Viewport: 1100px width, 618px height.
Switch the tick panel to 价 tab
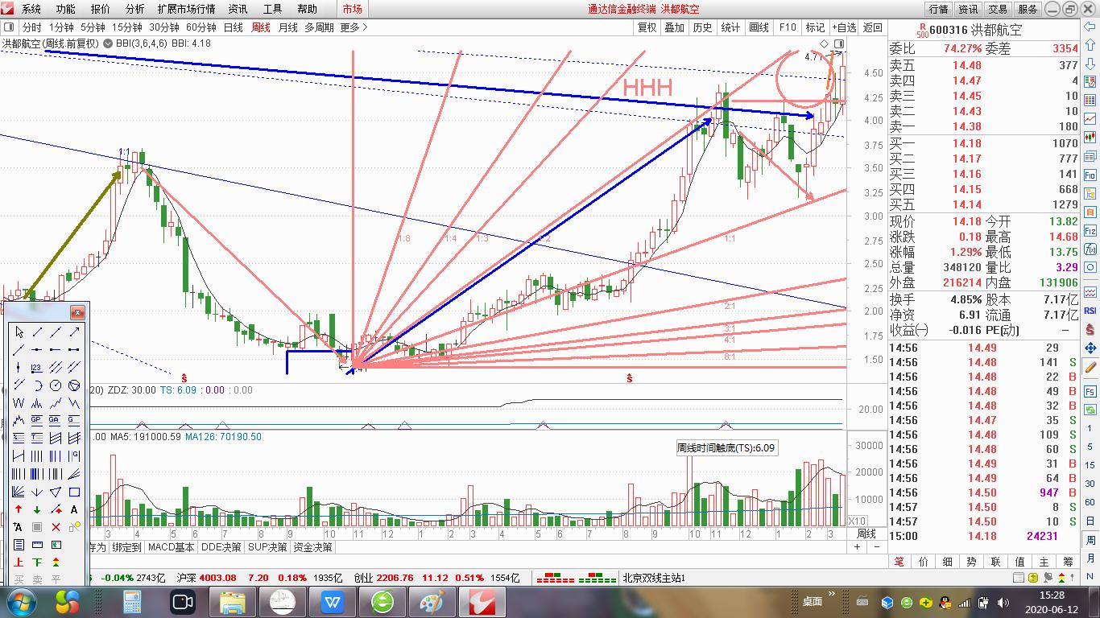tap(924, 562)
